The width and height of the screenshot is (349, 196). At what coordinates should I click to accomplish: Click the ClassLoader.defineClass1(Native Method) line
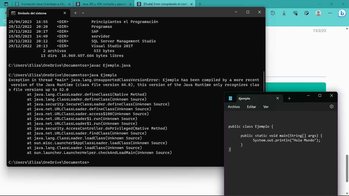(x=87, y=94)
